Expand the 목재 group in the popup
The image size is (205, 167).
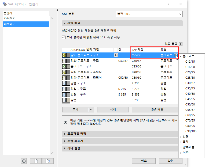click(181, 142)
